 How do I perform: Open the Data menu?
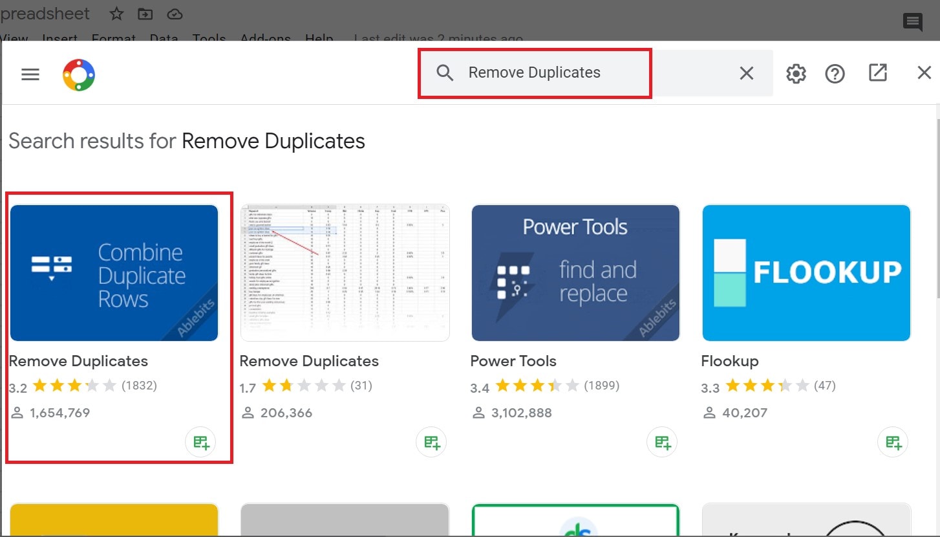[164, 38]
